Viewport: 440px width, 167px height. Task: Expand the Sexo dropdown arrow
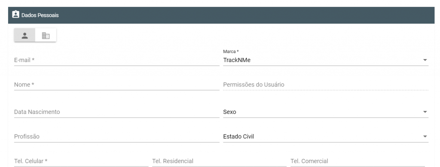[x=425, y=112]
